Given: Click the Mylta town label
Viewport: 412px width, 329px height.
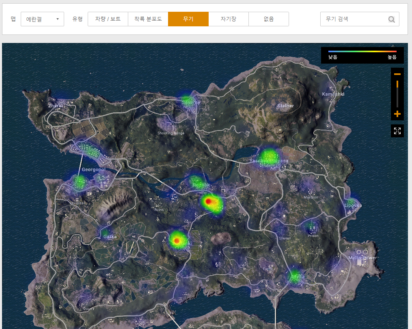Looking at the screenshot, I should (x=298, y=276).
